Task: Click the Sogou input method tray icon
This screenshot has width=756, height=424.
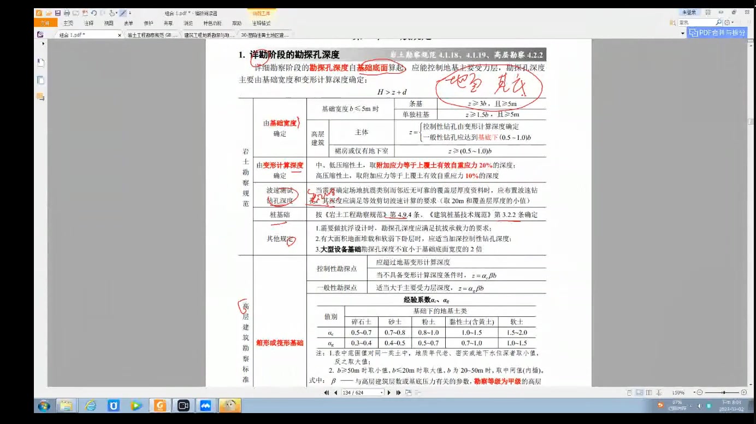Action: [660, 405]
